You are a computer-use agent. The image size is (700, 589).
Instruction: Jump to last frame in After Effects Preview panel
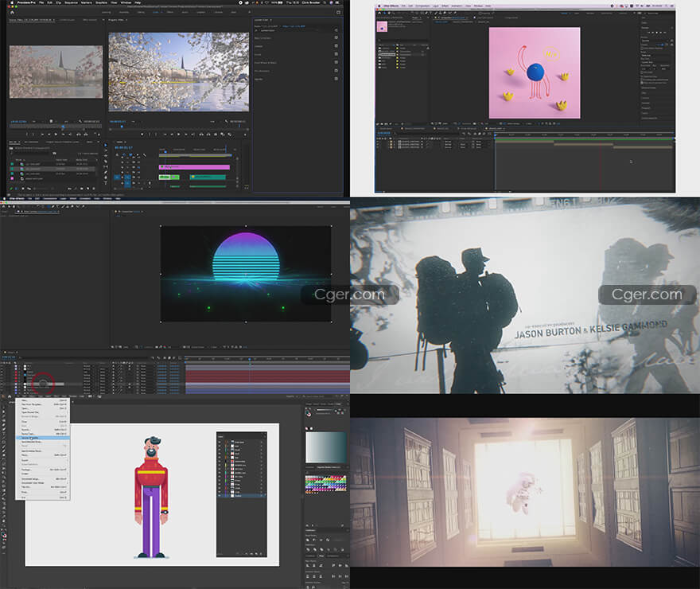[665, 32]
